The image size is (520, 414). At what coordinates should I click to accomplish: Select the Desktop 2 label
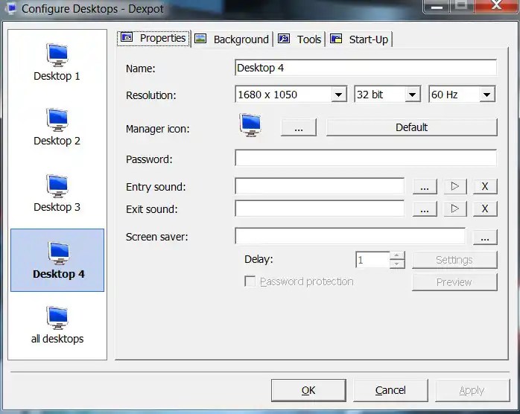57,141
